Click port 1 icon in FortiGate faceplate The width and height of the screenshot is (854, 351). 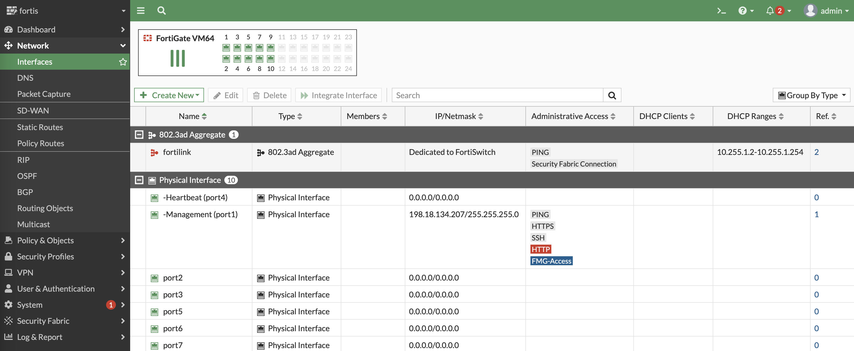pyautogui.click(x=226, y=48)
